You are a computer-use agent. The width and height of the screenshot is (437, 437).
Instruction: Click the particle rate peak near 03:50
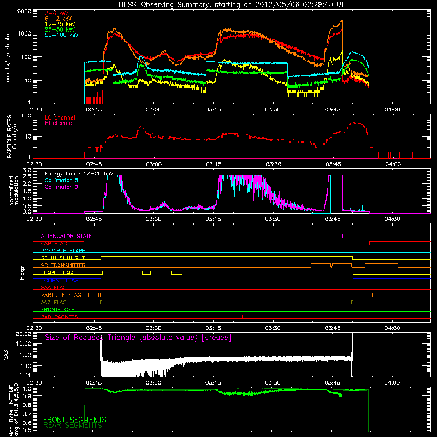pos(355,123)
